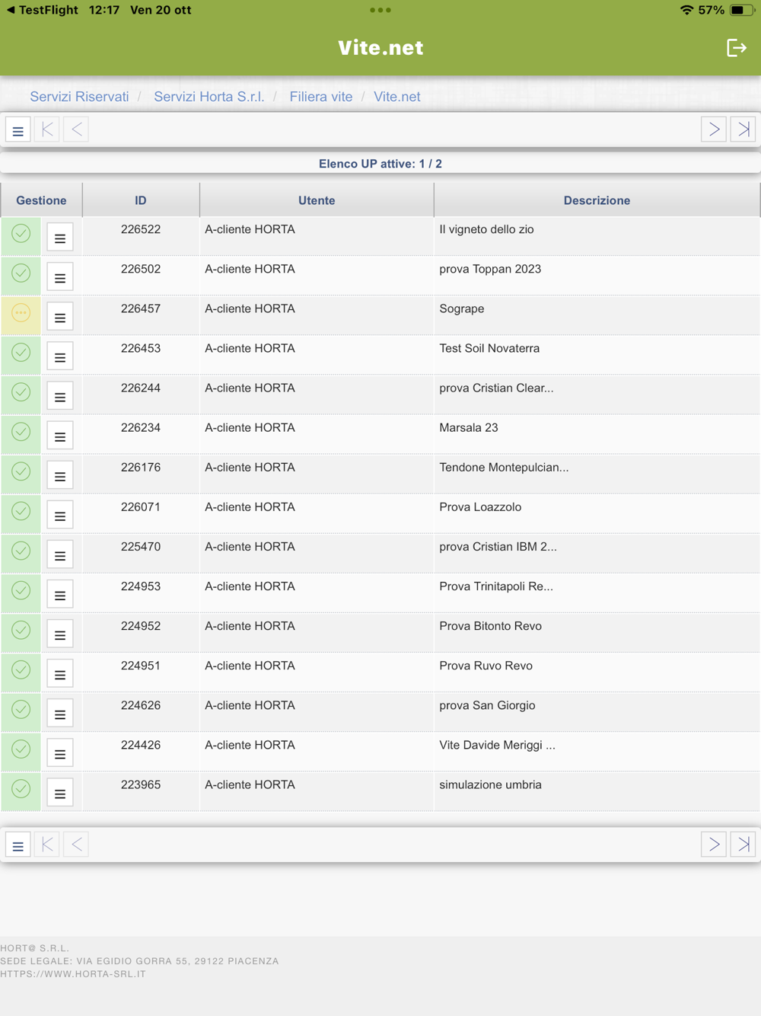The height and width of the screenshot is (1016, 761).
Task: Click green check status for ID 224426
Action: (x=21, y=749)
